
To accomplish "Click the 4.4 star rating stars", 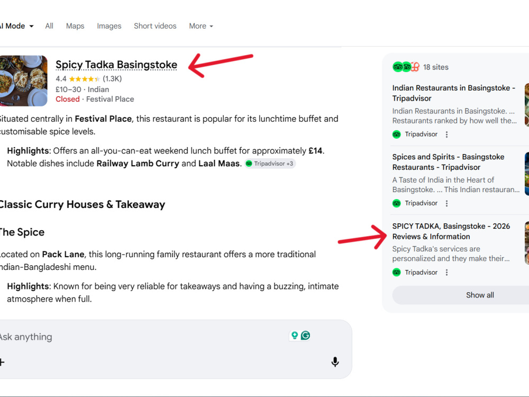I will coord(84,79).
